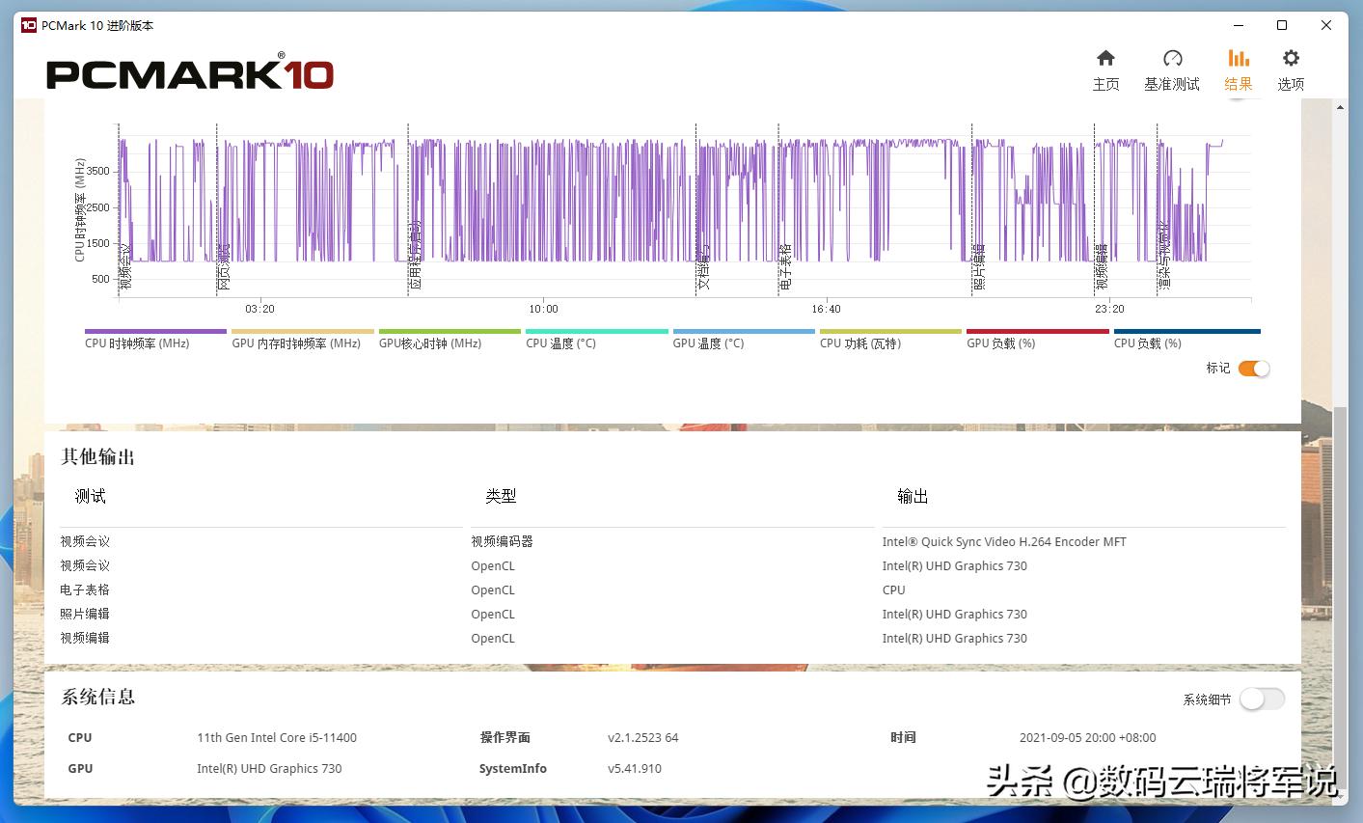The width and height of the screenshot is (1363, 823).
Task: Click the Intel Quick Sync Video encoder link
Action: [1004, 541]
